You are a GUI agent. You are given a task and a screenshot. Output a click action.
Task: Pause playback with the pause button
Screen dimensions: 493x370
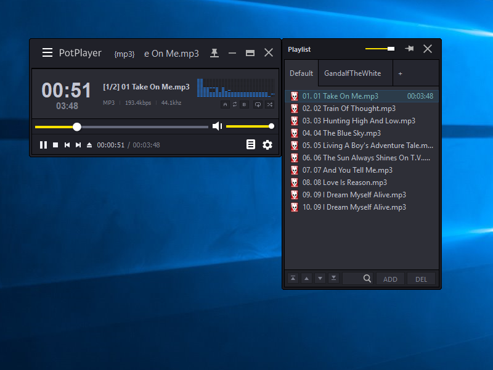tap(43, 145)
